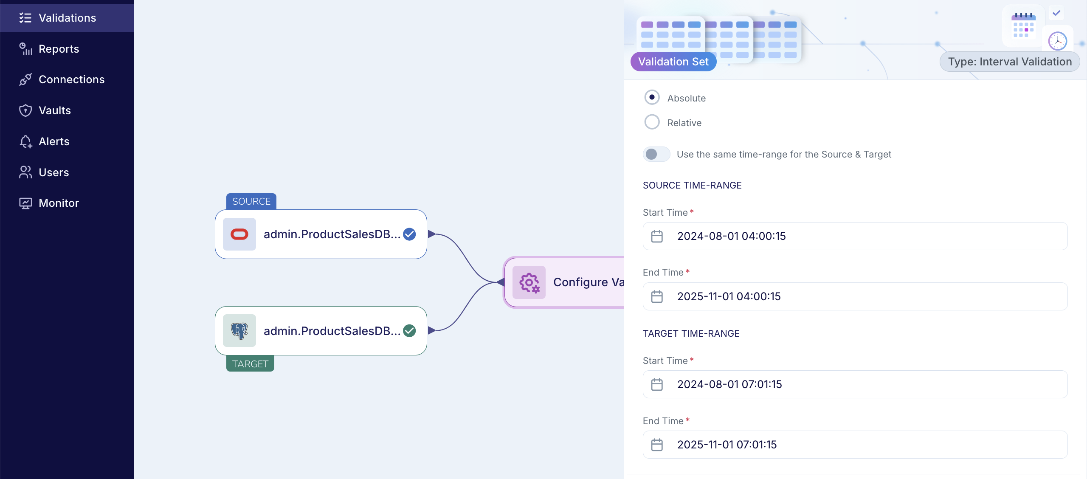
Task: Click the PostgreSQL icon on the target node
Action: [x=239, y=330]
